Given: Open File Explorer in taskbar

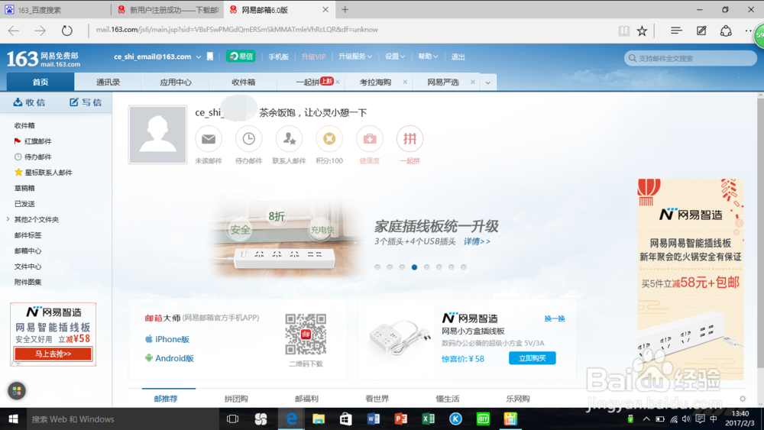Looking at the screenshot, I should (319, 419).
